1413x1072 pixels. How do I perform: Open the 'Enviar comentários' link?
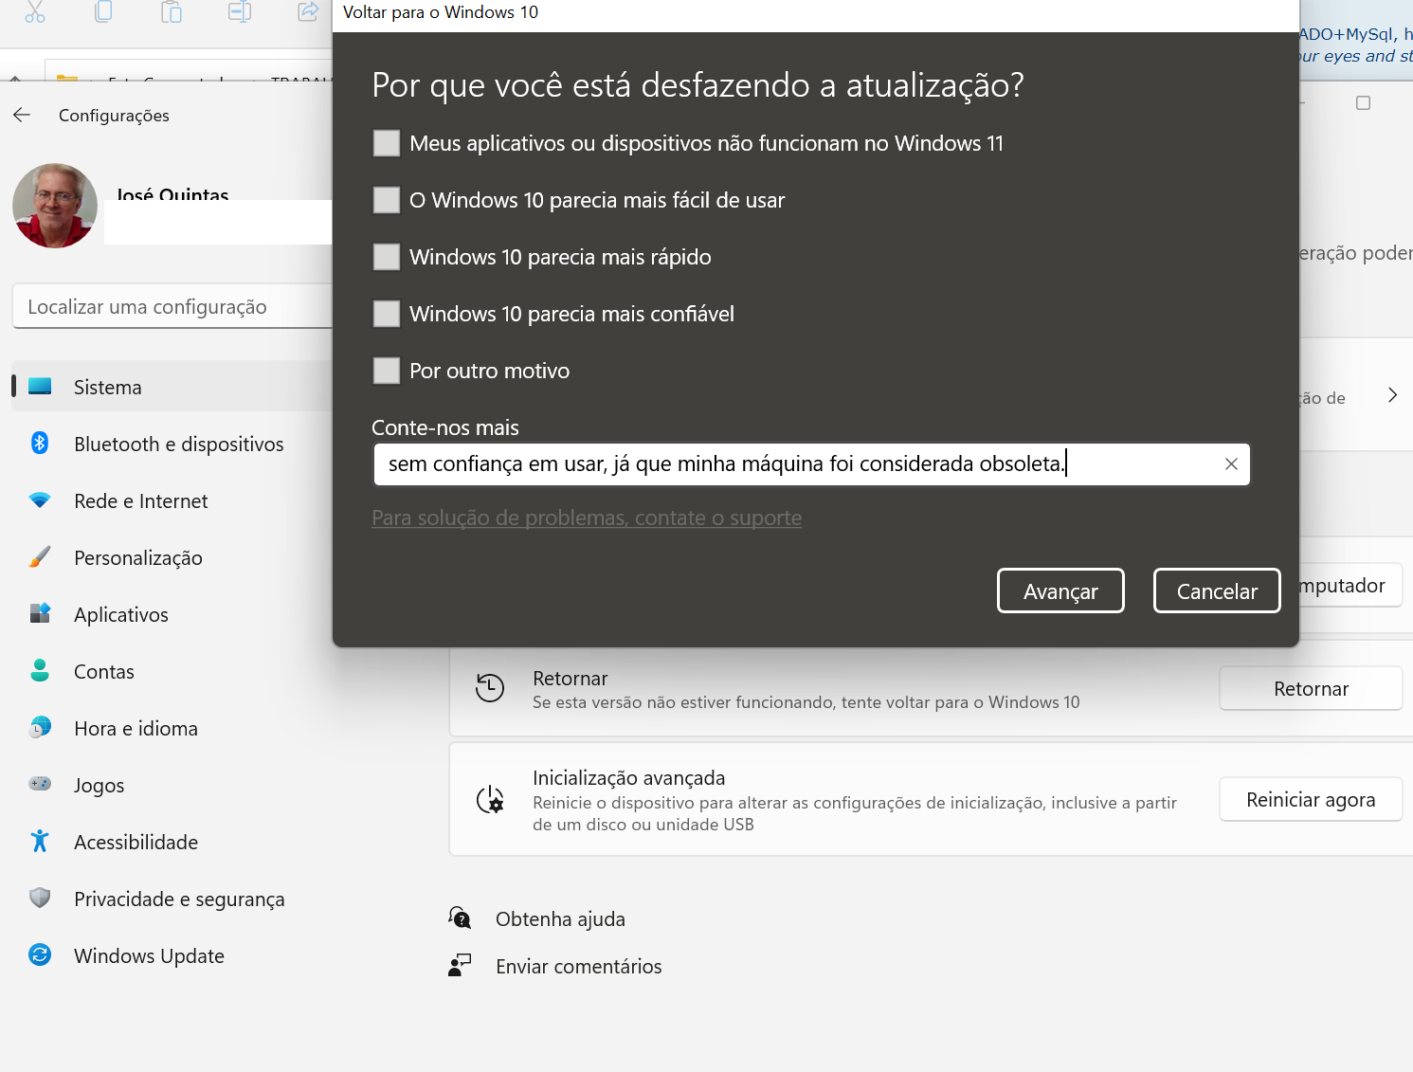[x=579, y=967]
